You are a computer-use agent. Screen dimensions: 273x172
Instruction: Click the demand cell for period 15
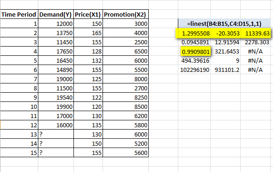point(56,153)
